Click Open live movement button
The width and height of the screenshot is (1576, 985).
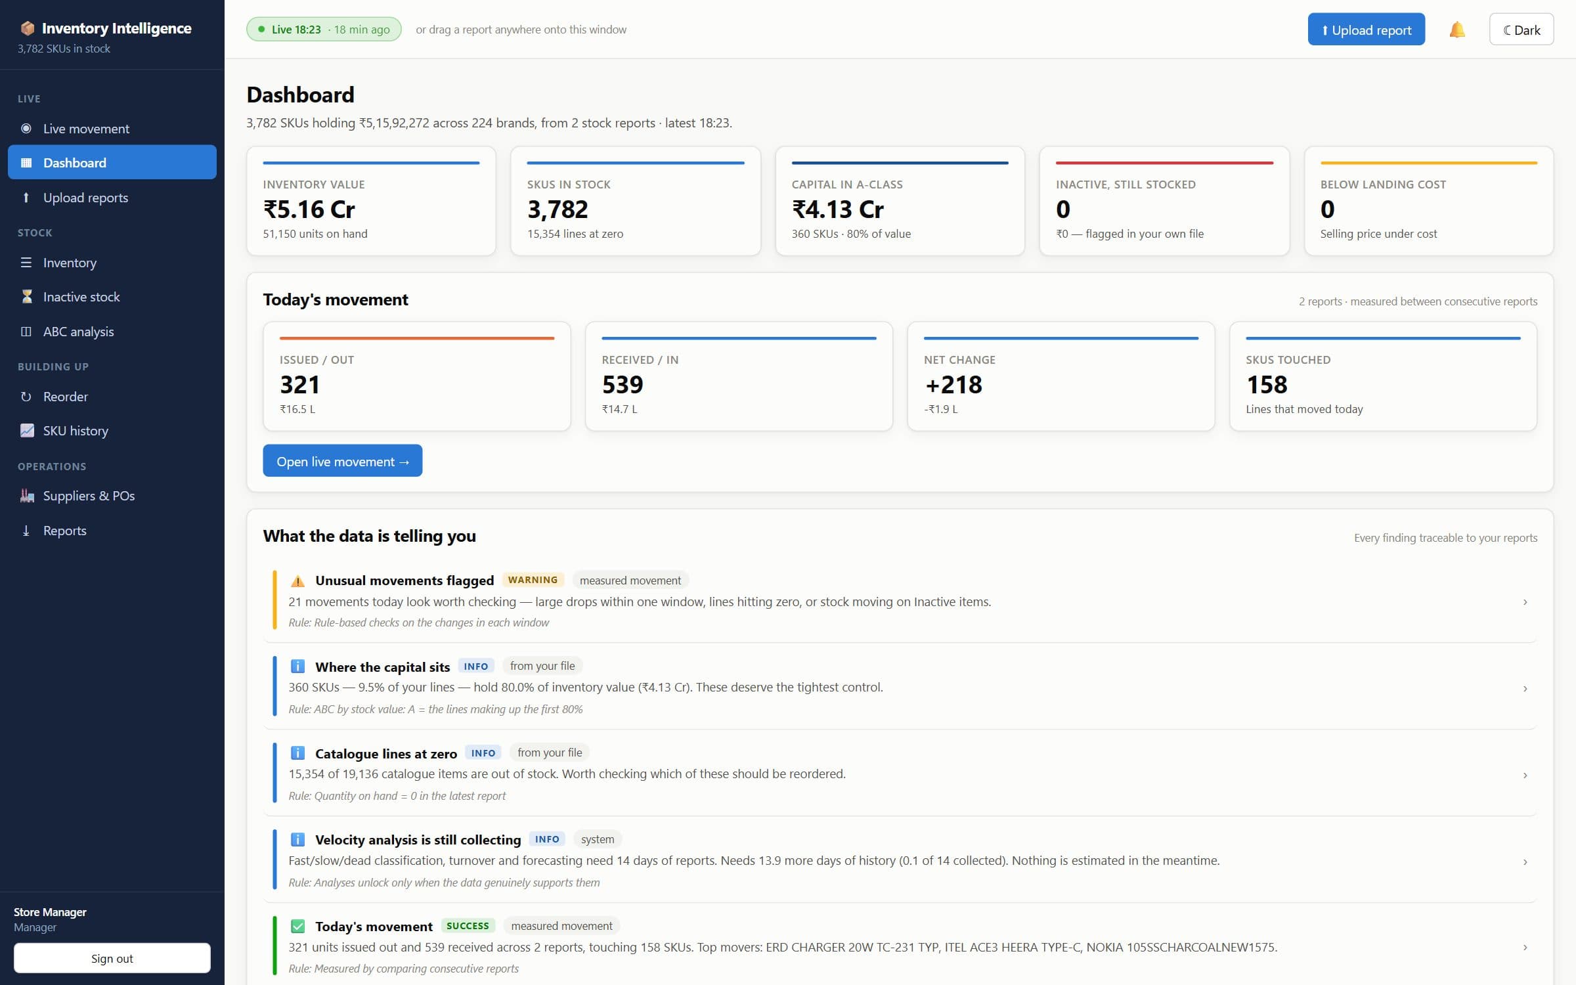click(342, 461)
